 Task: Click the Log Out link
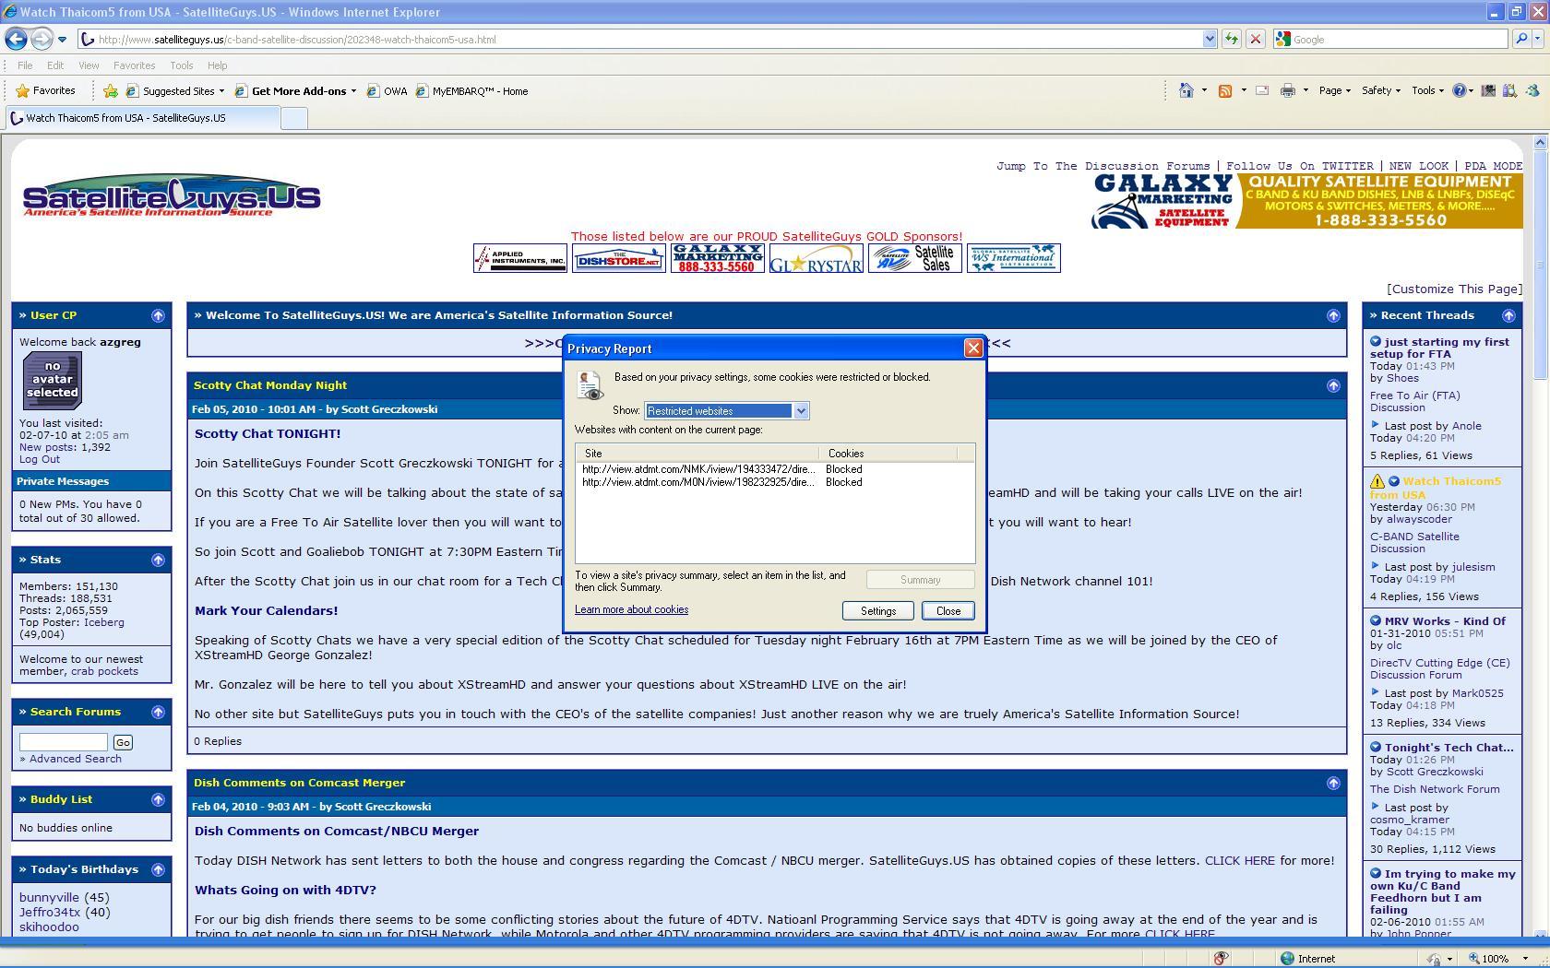click(40, 459)
